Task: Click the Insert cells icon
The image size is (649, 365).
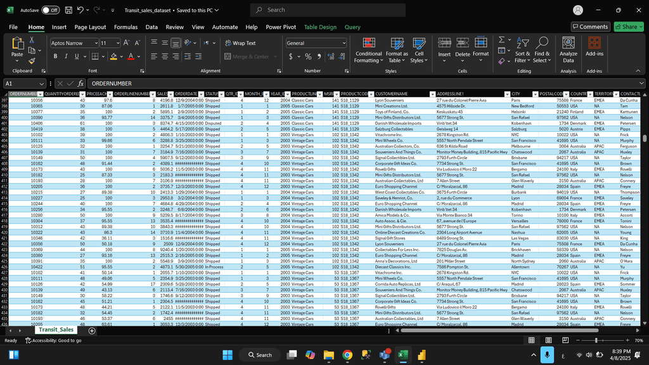Action: coord(444,43)
